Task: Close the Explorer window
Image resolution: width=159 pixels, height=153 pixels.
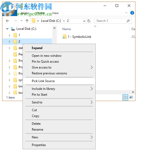Action: [x=129, y=6]
